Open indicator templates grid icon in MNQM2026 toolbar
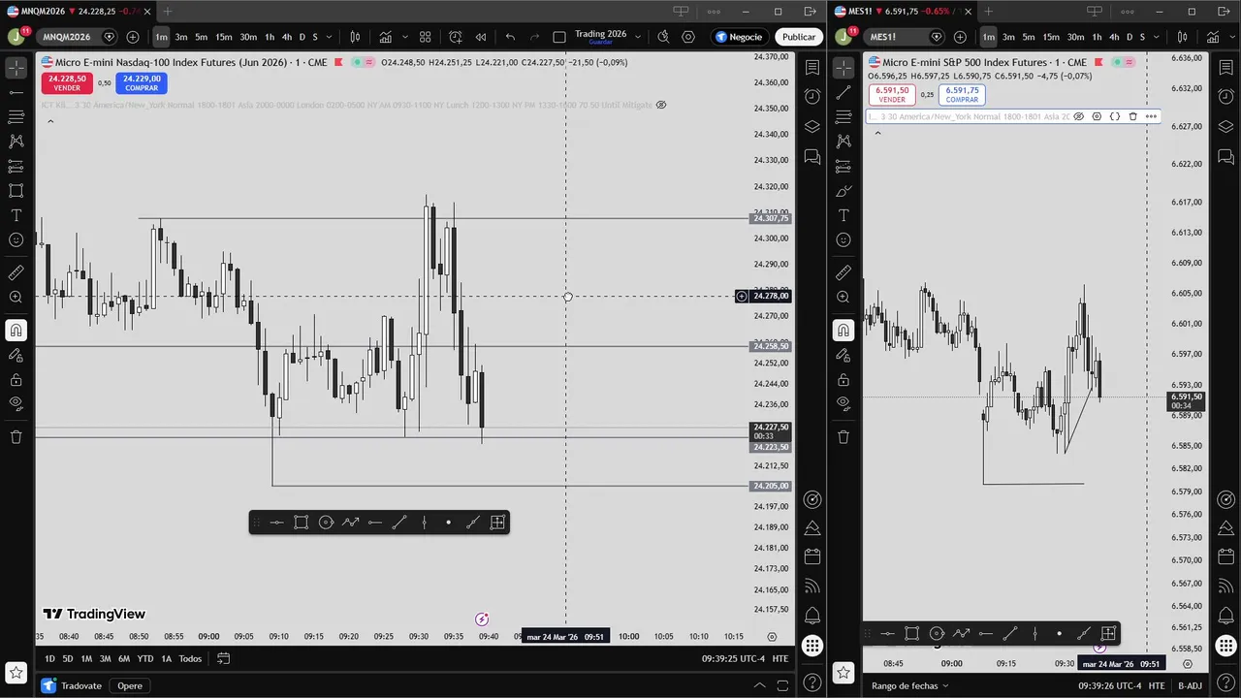 coord(425,37)
